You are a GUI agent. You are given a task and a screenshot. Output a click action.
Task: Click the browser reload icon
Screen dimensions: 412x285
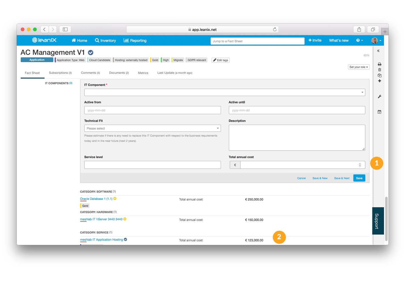click(275, 30)
